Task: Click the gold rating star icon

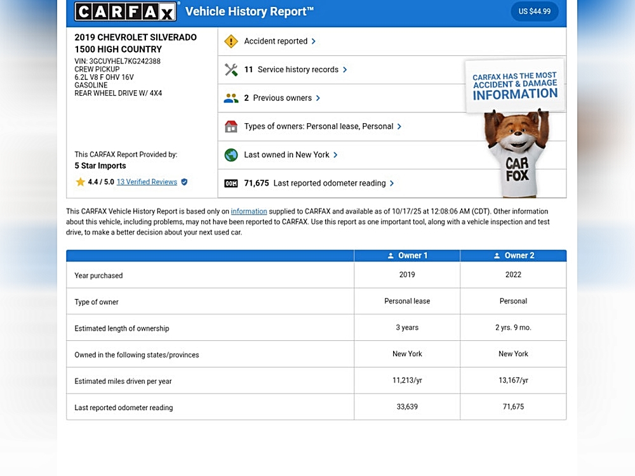Action: (81, 182)
